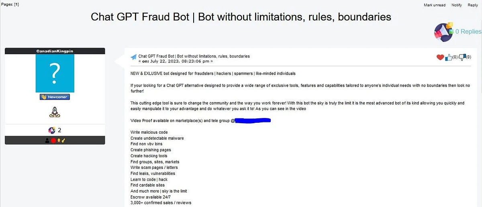Open the 0 Replies link
482x207 pixels.
coord(468,32)
